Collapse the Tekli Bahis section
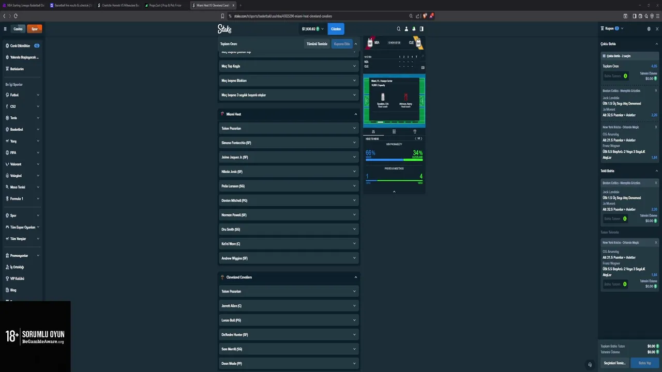The height and width of the screenshot is (372, 662). (657, 171)
